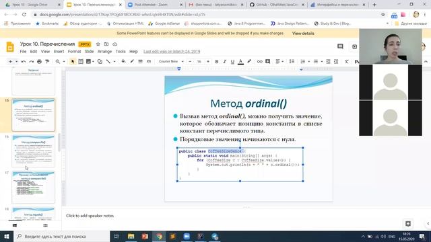
Task: Open the comment history icon
Action: 340,46
